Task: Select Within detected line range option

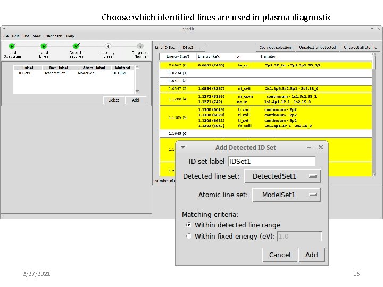Action: pos(188,225)
